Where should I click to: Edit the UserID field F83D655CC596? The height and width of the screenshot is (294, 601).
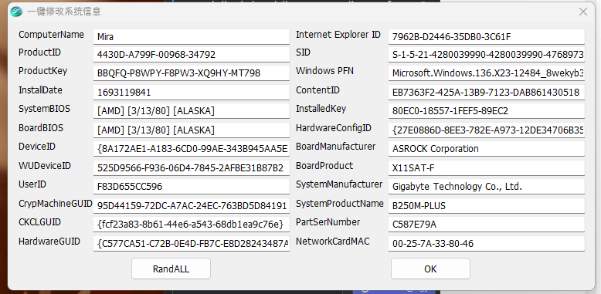192,187
